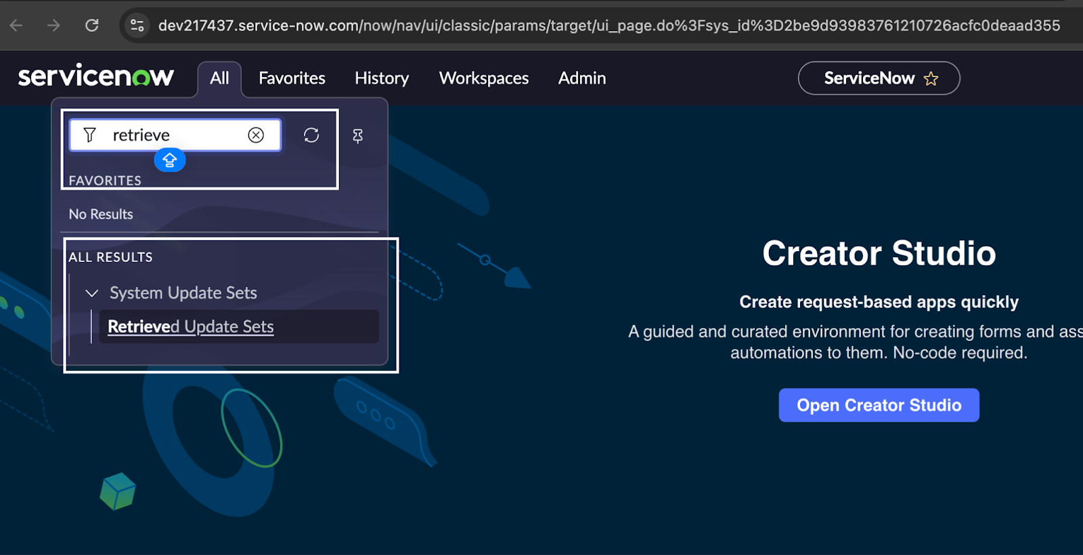Click the ALL RESULTS section heading

pyautogui.click(x=110, y=257)
